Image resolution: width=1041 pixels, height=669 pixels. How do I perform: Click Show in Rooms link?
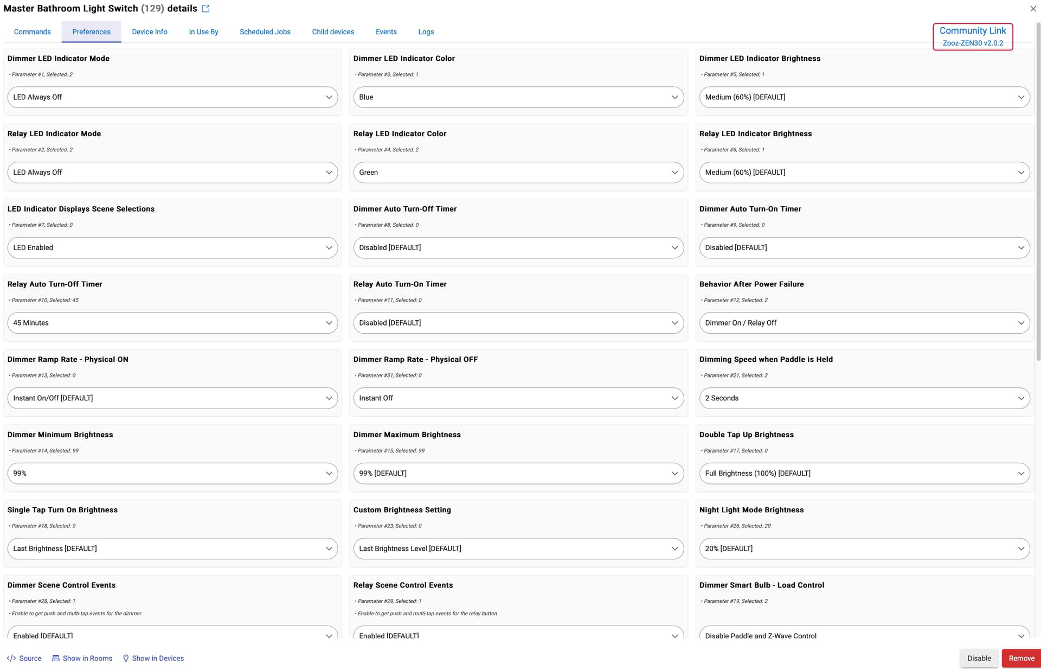pos(87,658)
